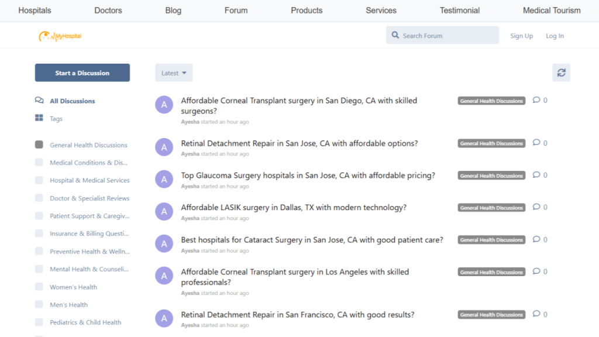Click the Tags grid icon

click(39, 118)
